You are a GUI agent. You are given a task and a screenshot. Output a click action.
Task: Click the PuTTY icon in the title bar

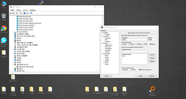102,27
